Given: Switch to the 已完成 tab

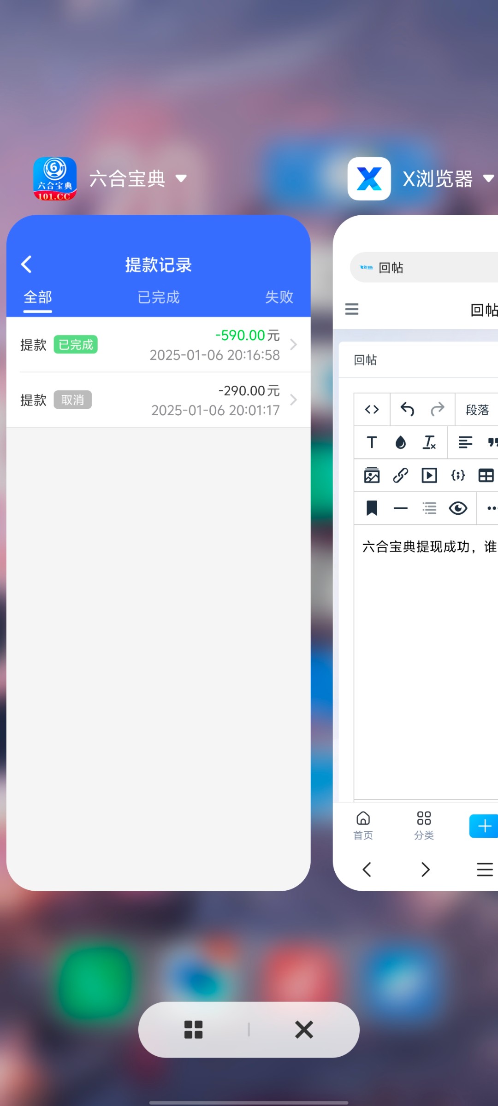Looking at the screenshot, I should click(x=158, y=297).
